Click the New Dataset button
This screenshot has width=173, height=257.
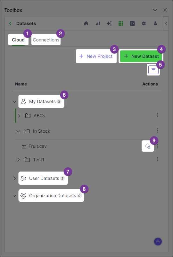(141, 56)
